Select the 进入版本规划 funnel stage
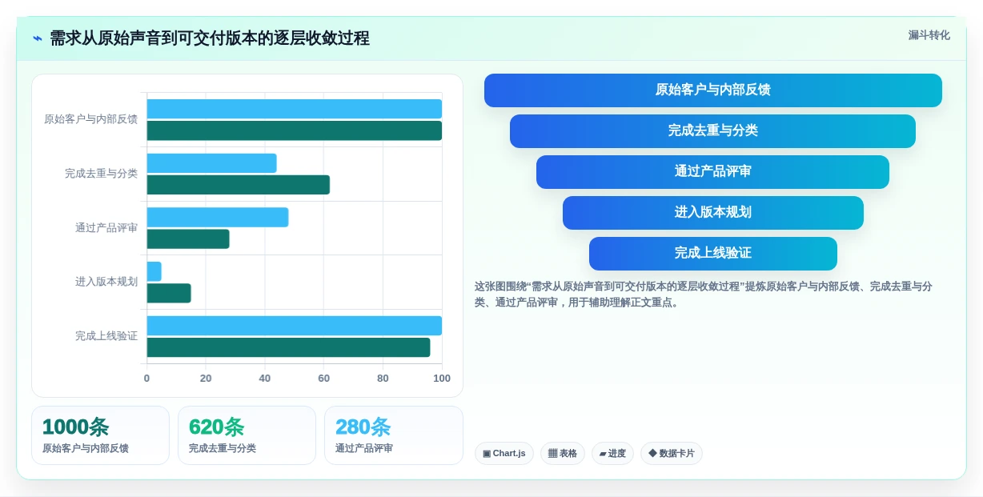The image size is (983, 497). coord(712,212)
